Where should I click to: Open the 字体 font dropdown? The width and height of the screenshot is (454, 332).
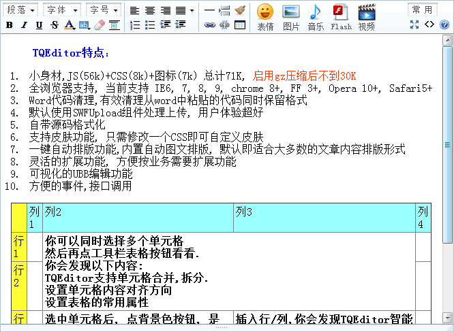click(61, 10)
